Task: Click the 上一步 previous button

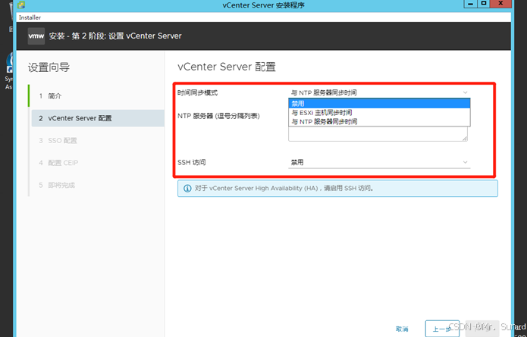Action: [x=442, y=329]
